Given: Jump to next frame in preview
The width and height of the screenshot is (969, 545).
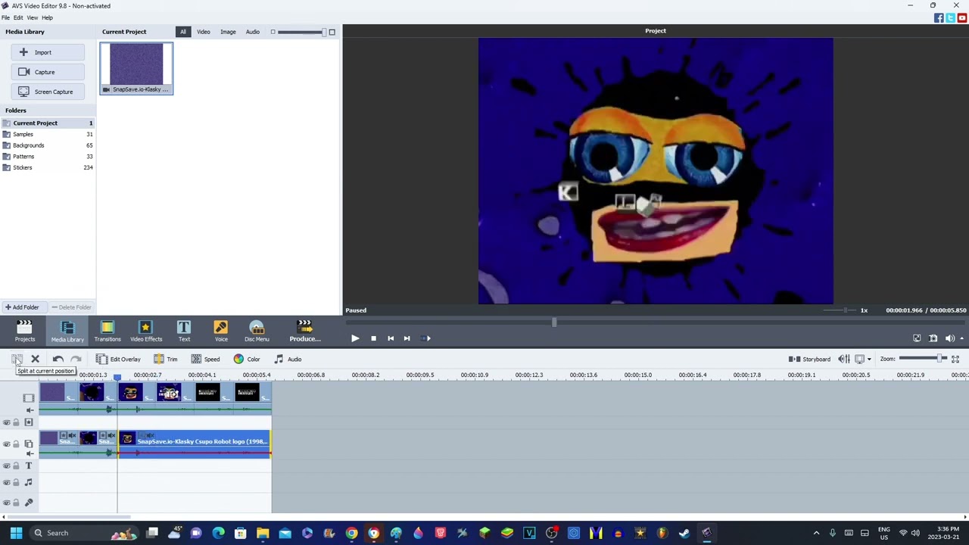Looking at the screenshot, I should pos(407,338).
